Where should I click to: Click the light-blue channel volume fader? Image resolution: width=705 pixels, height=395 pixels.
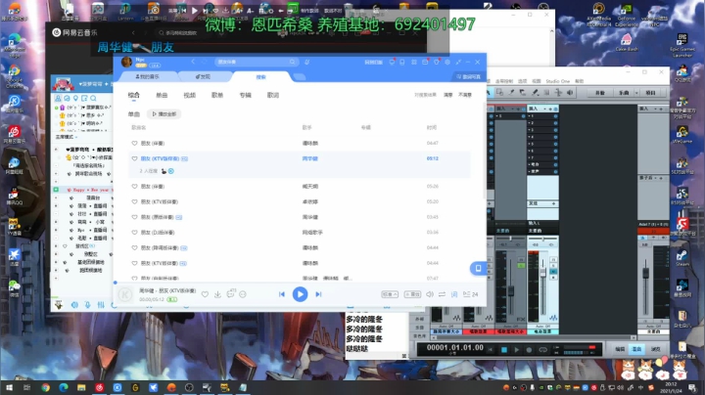(x=543, y=272)
